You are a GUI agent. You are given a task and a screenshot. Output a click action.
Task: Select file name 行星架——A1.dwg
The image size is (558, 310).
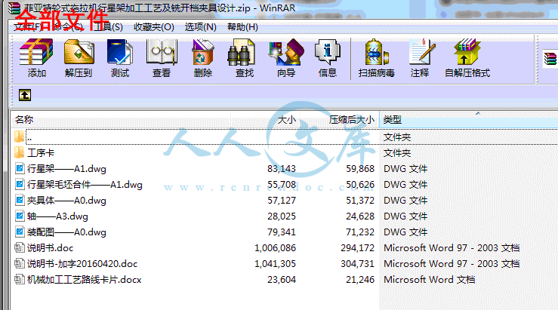click(x=66, y=168)
